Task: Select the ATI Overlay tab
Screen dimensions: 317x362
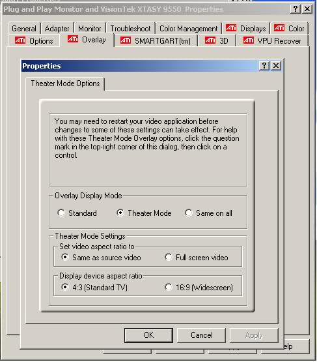Action: 87,40
